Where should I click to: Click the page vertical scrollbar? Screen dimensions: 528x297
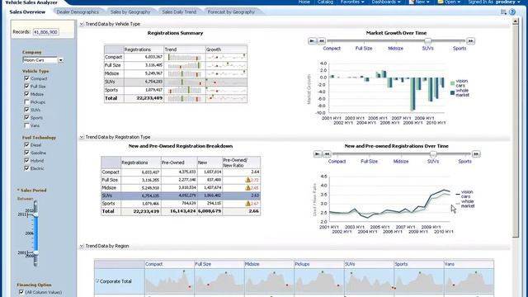click(x=516, y=128)
